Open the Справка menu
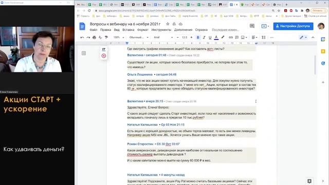This screenshot has width=329, height=185. 201,30
